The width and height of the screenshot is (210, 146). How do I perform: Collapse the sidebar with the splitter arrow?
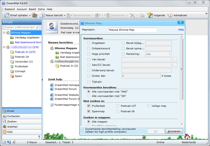point(42,80)
